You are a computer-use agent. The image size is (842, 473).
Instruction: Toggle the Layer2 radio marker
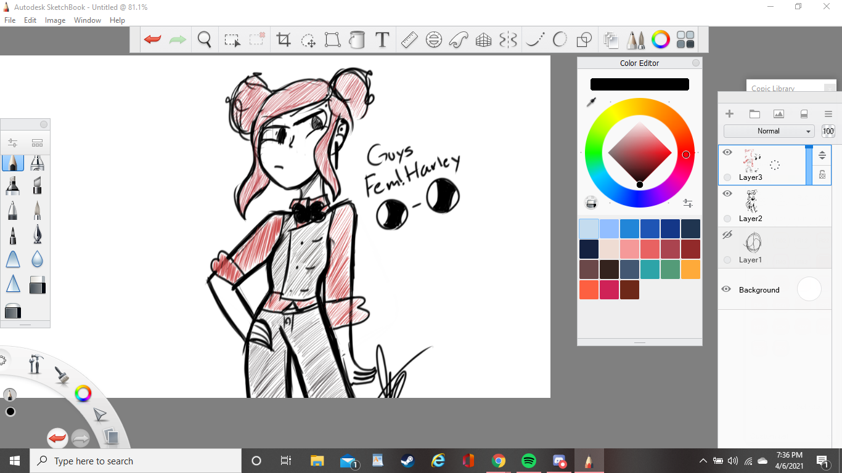(x=727, y=219)
